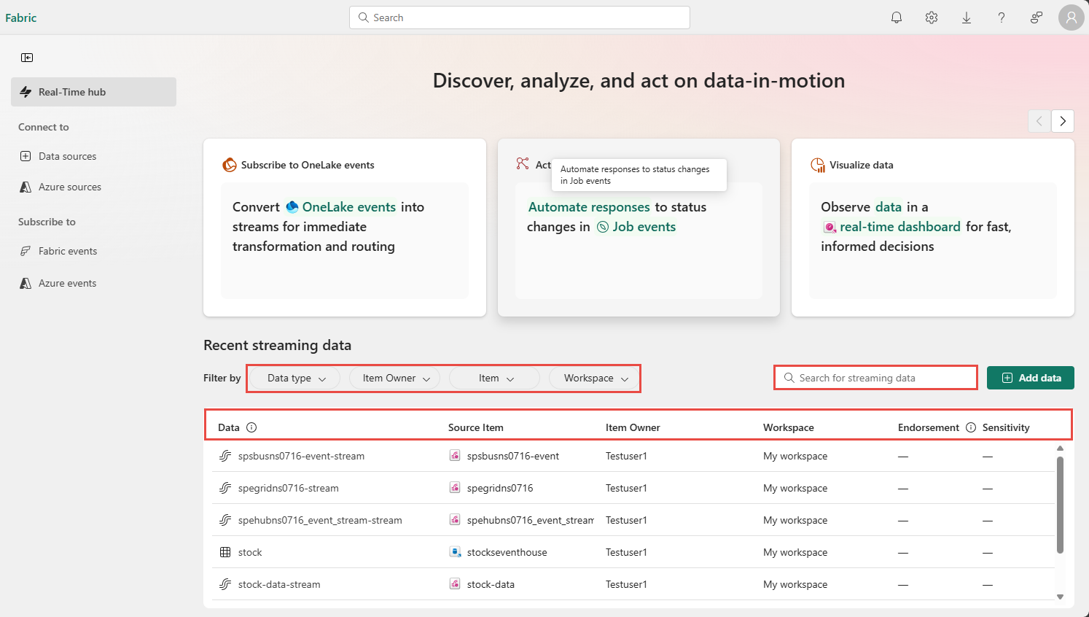
Task: Open the user account avatar
Action: tap(1072, 18)
